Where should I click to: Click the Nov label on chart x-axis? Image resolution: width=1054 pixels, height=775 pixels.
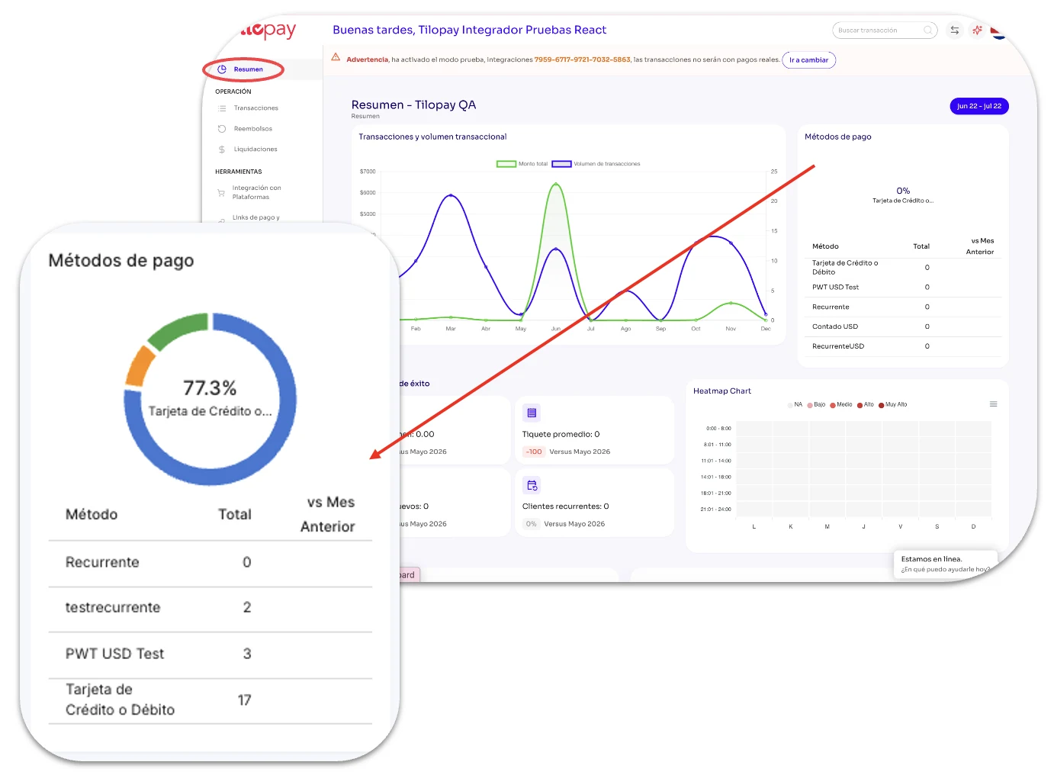[x=731, y=329]
